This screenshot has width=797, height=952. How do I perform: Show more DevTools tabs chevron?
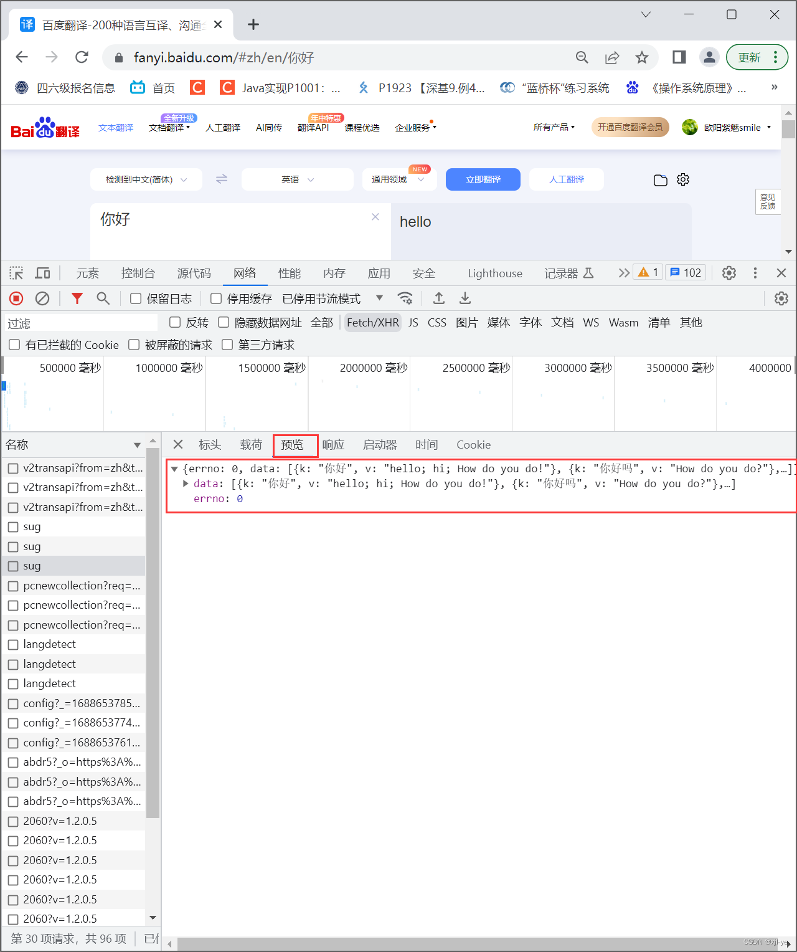click(x=623, y=273)
